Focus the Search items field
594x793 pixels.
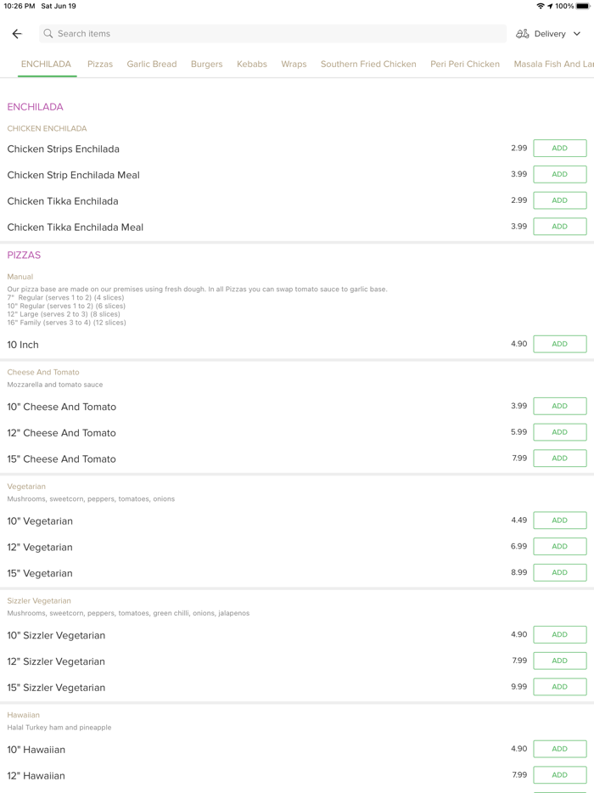coord(272,34)
